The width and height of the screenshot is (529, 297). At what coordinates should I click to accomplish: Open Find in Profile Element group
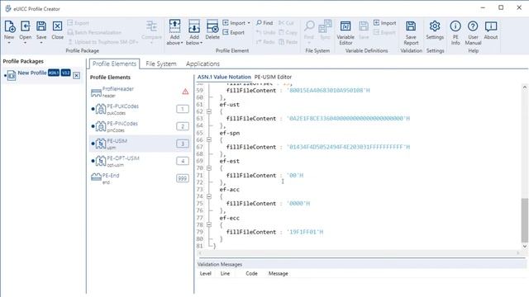(x=264, y=23)
